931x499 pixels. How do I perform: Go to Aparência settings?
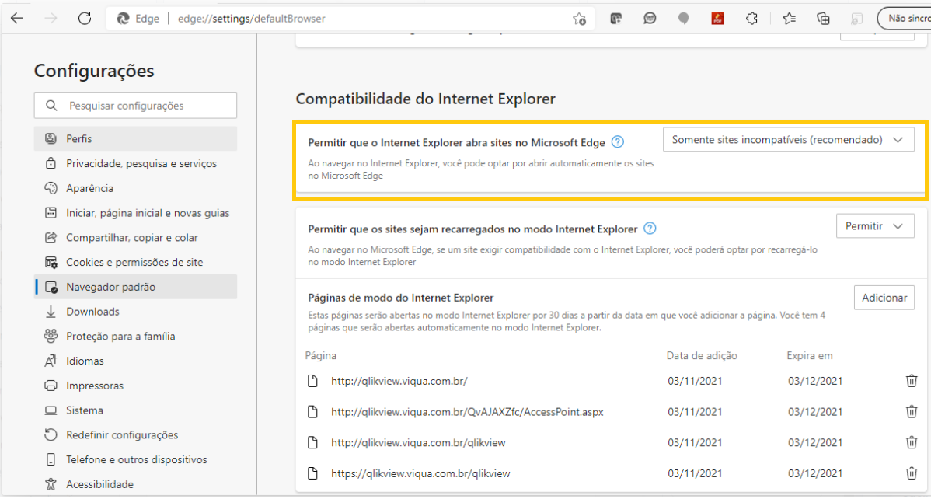pos(135,188)
